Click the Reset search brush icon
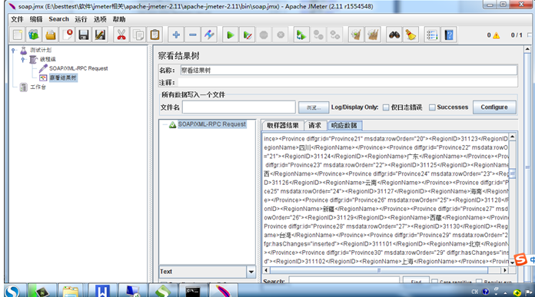The width and height of the screenshot is (535, 297). click(x=410, y=35)
